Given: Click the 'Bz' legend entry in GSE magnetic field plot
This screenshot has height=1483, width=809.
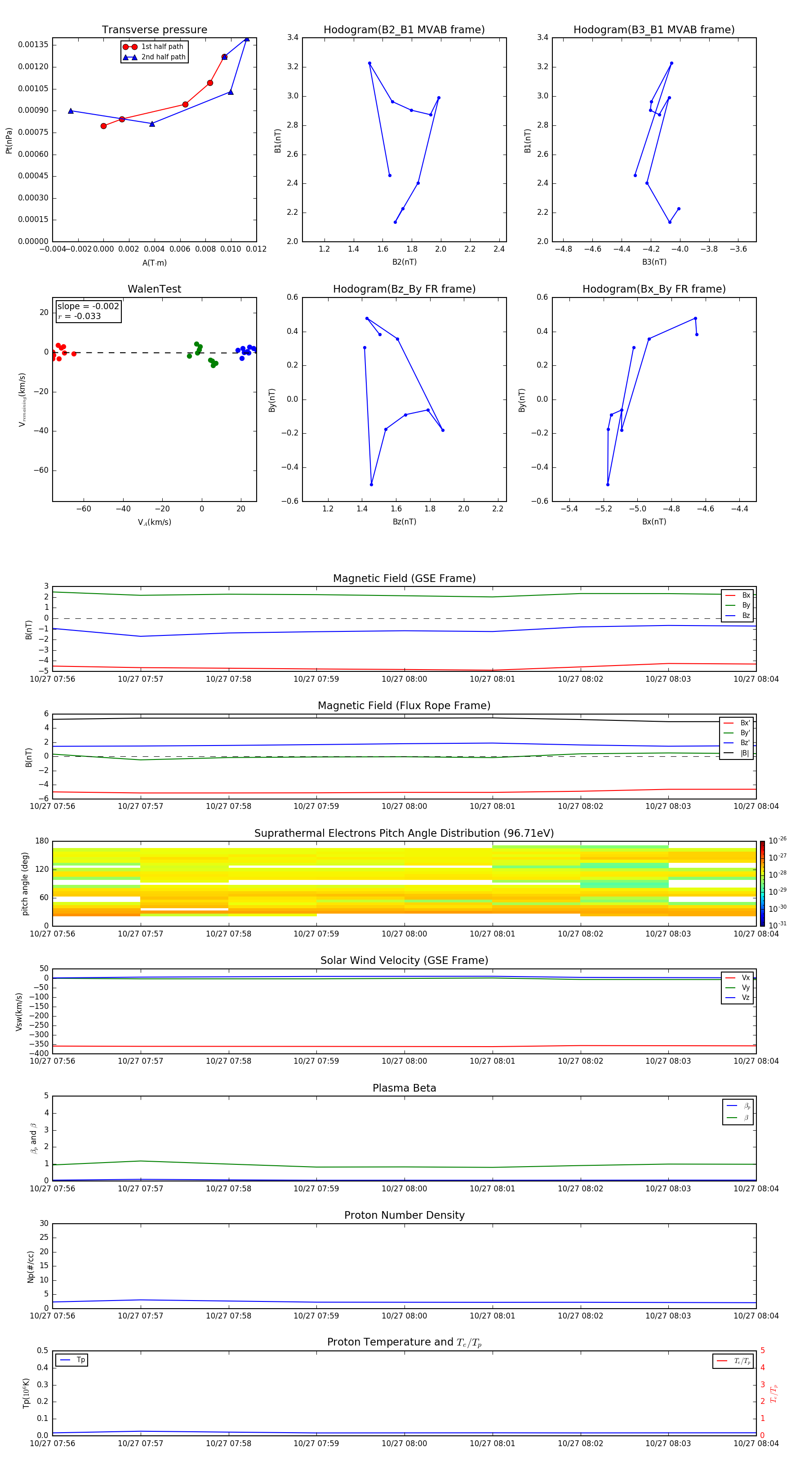Looking at the screenshot, I should tap(738, 615).
